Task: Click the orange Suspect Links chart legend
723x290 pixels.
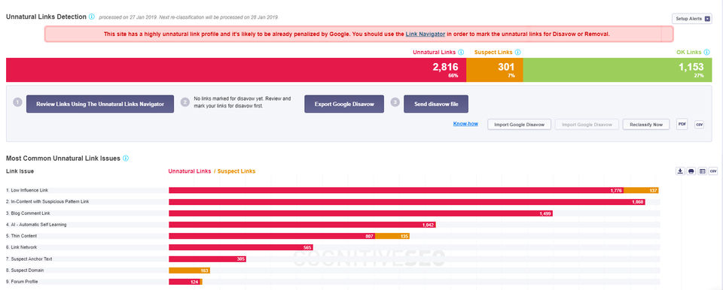Action: point(236,171)
